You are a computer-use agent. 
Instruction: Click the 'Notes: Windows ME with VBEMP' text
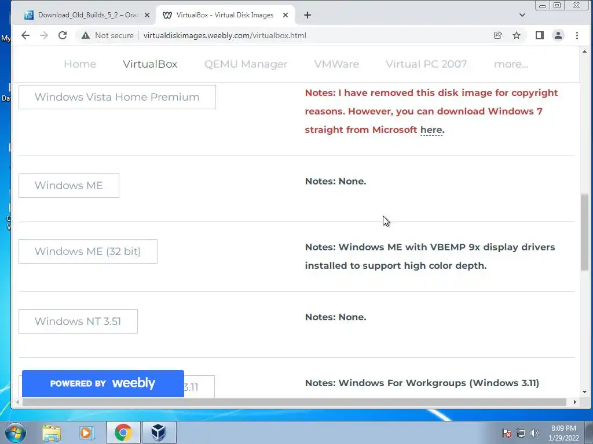pos(430,256)
